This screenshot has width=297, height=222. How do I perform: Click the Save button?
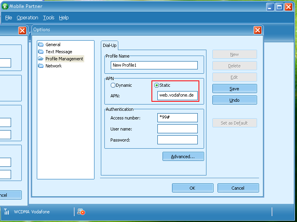coord(235,89)
